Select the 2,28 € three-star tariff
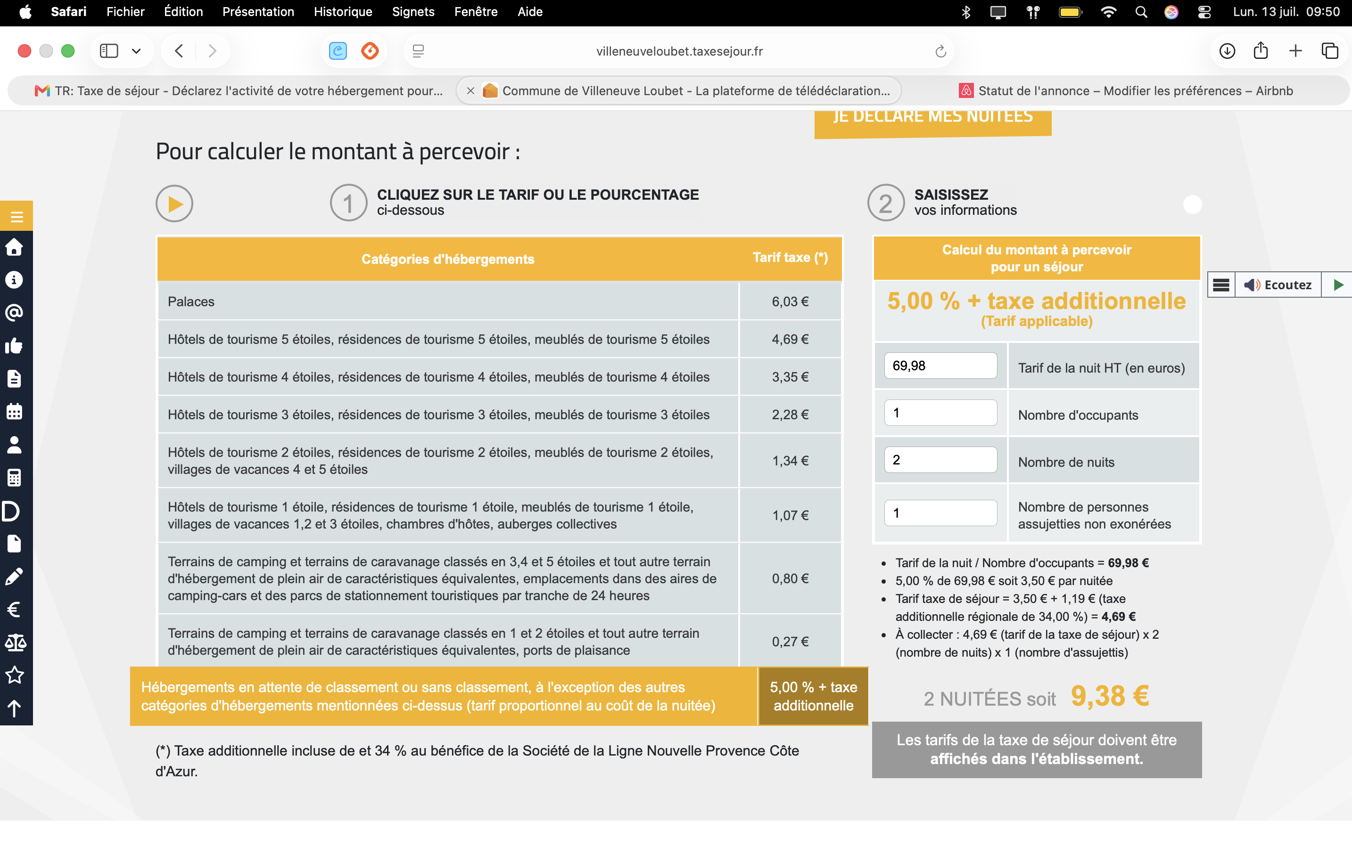The width and height of the screenshot is (1352, 846). tap(790, 415)
